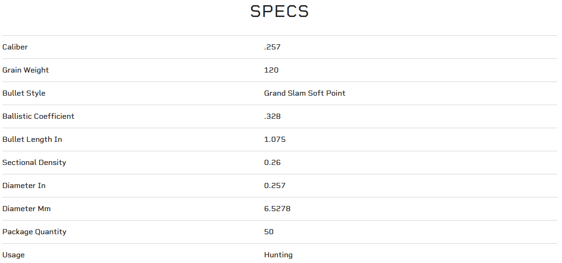Select the .328 ballistic coefficient value
Screen dimensions: 562x263
(272, 116)
